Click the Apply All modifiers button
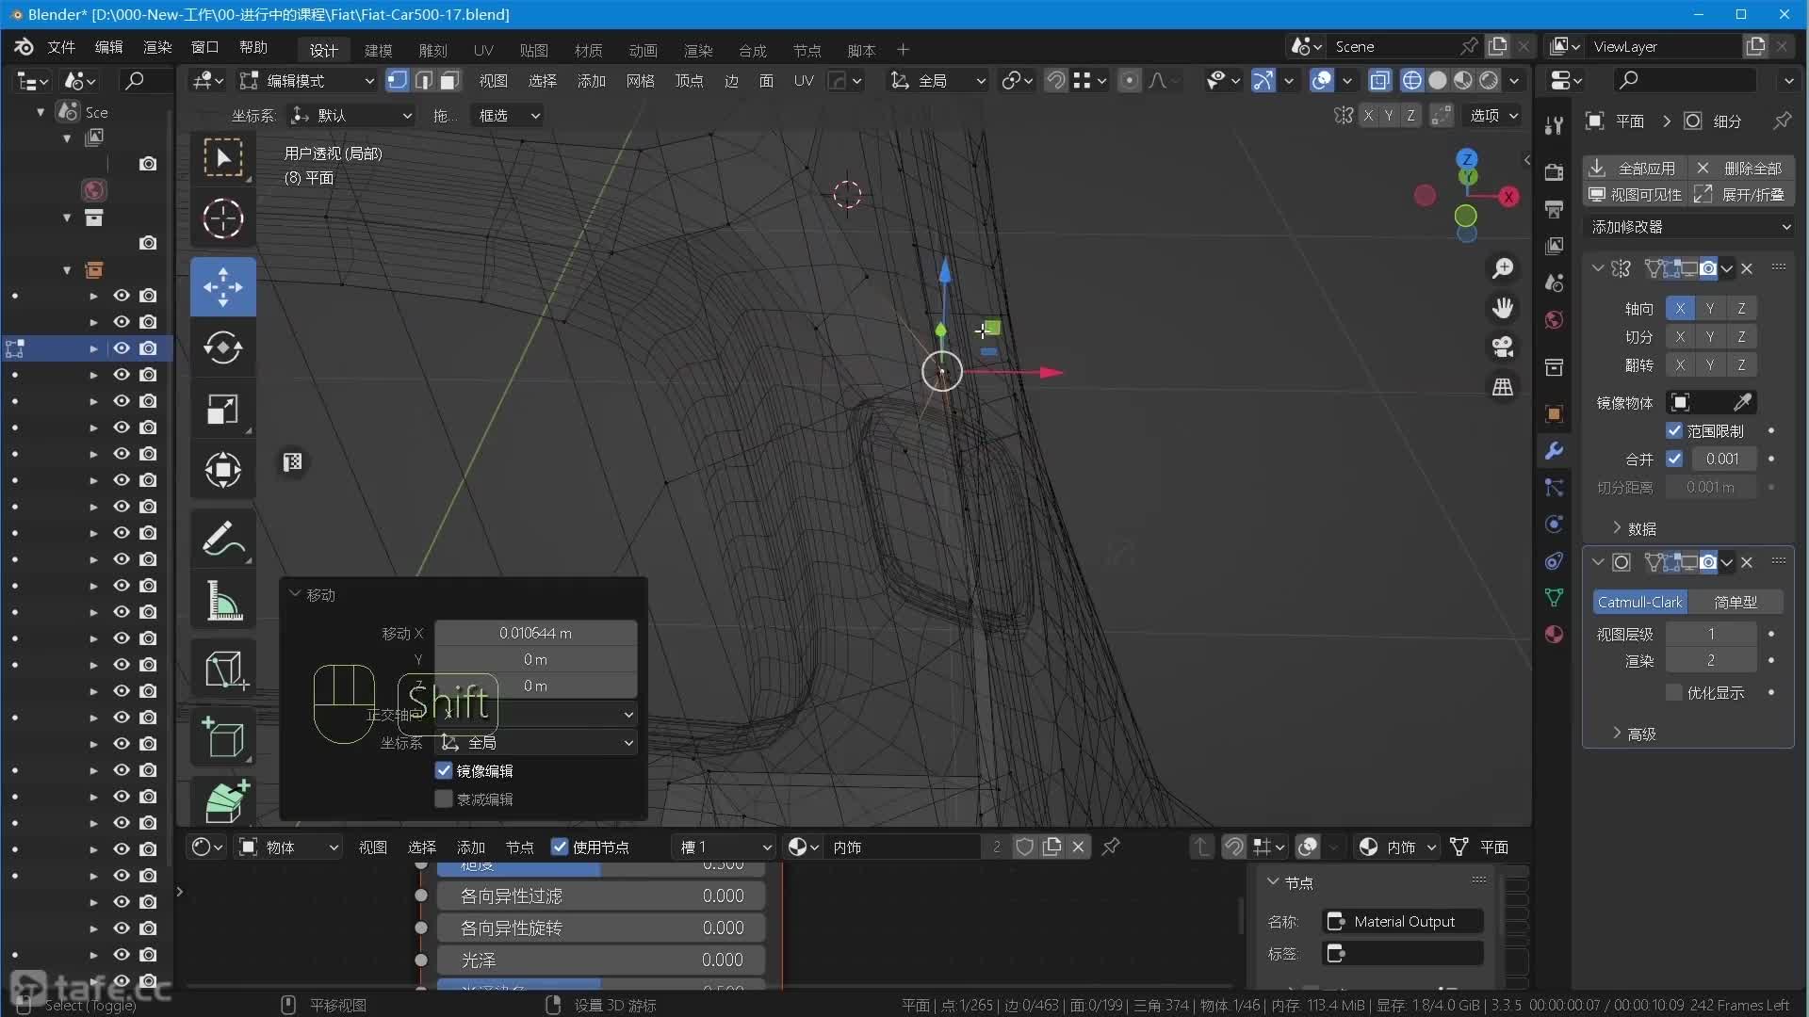Viewport: 1809px width, 1017px height. [x=1635, y=168]
